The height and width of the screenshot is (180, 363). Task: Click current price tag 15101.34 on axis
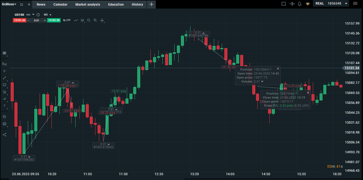point(352,68)
